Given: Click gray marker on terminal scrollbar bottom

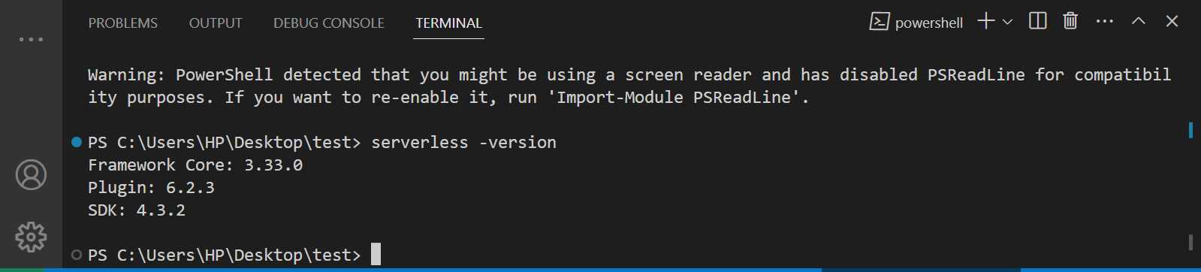Looking at the screenshot, I should tap(1191, 242).
